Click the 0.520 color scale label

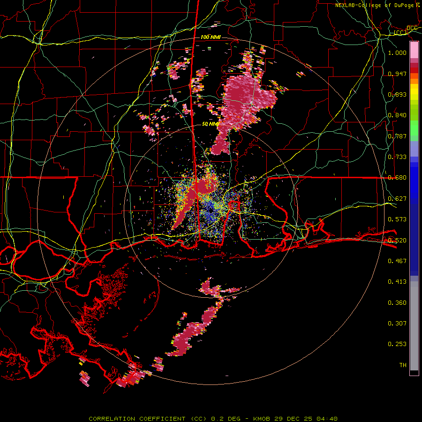click(397, 241)
